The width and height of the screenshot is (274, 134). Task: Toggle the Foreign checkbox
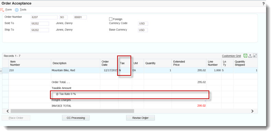pyautogui.click(x=111, y=19)
